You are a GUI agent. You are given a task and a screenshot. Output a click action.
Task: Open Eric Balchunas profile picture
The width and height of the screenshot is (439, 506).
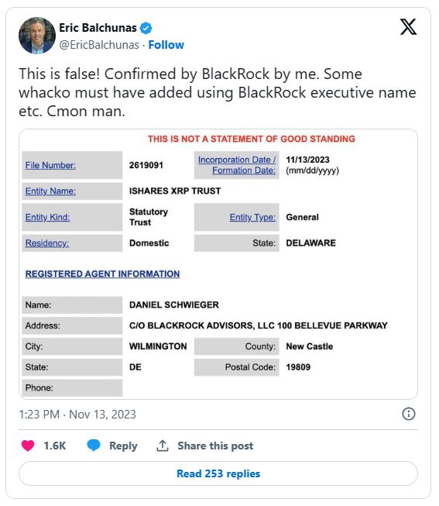37,36
